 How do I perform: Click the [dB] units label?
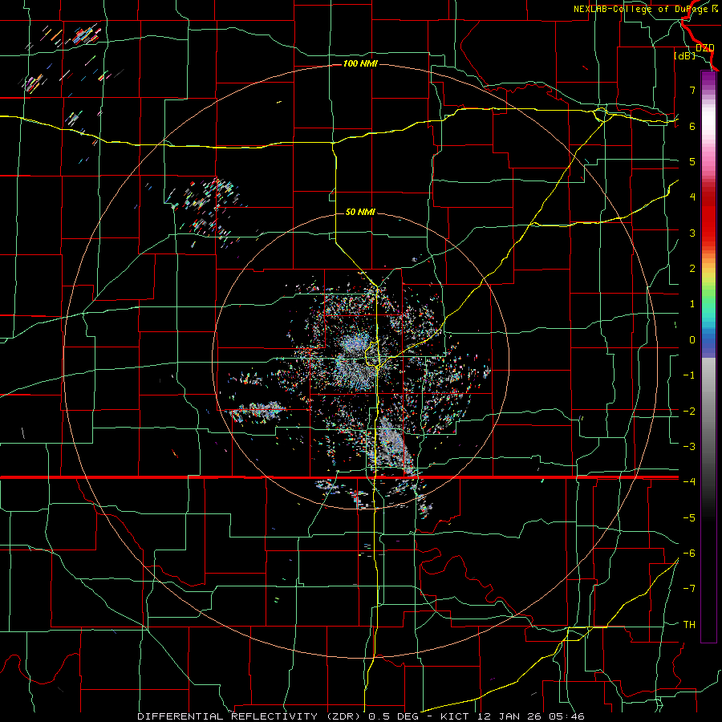[x=684, y=56]
